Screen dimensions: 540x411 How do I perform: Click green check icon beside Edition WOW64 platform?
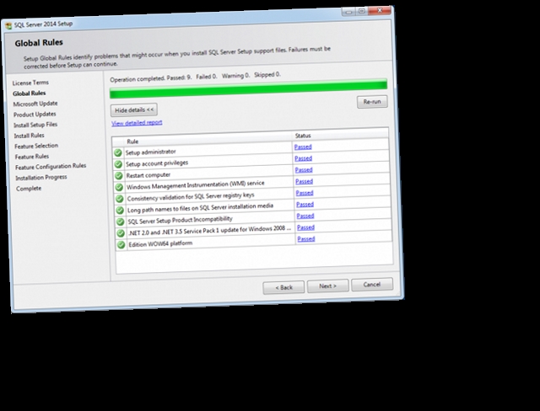pos(121,245)
